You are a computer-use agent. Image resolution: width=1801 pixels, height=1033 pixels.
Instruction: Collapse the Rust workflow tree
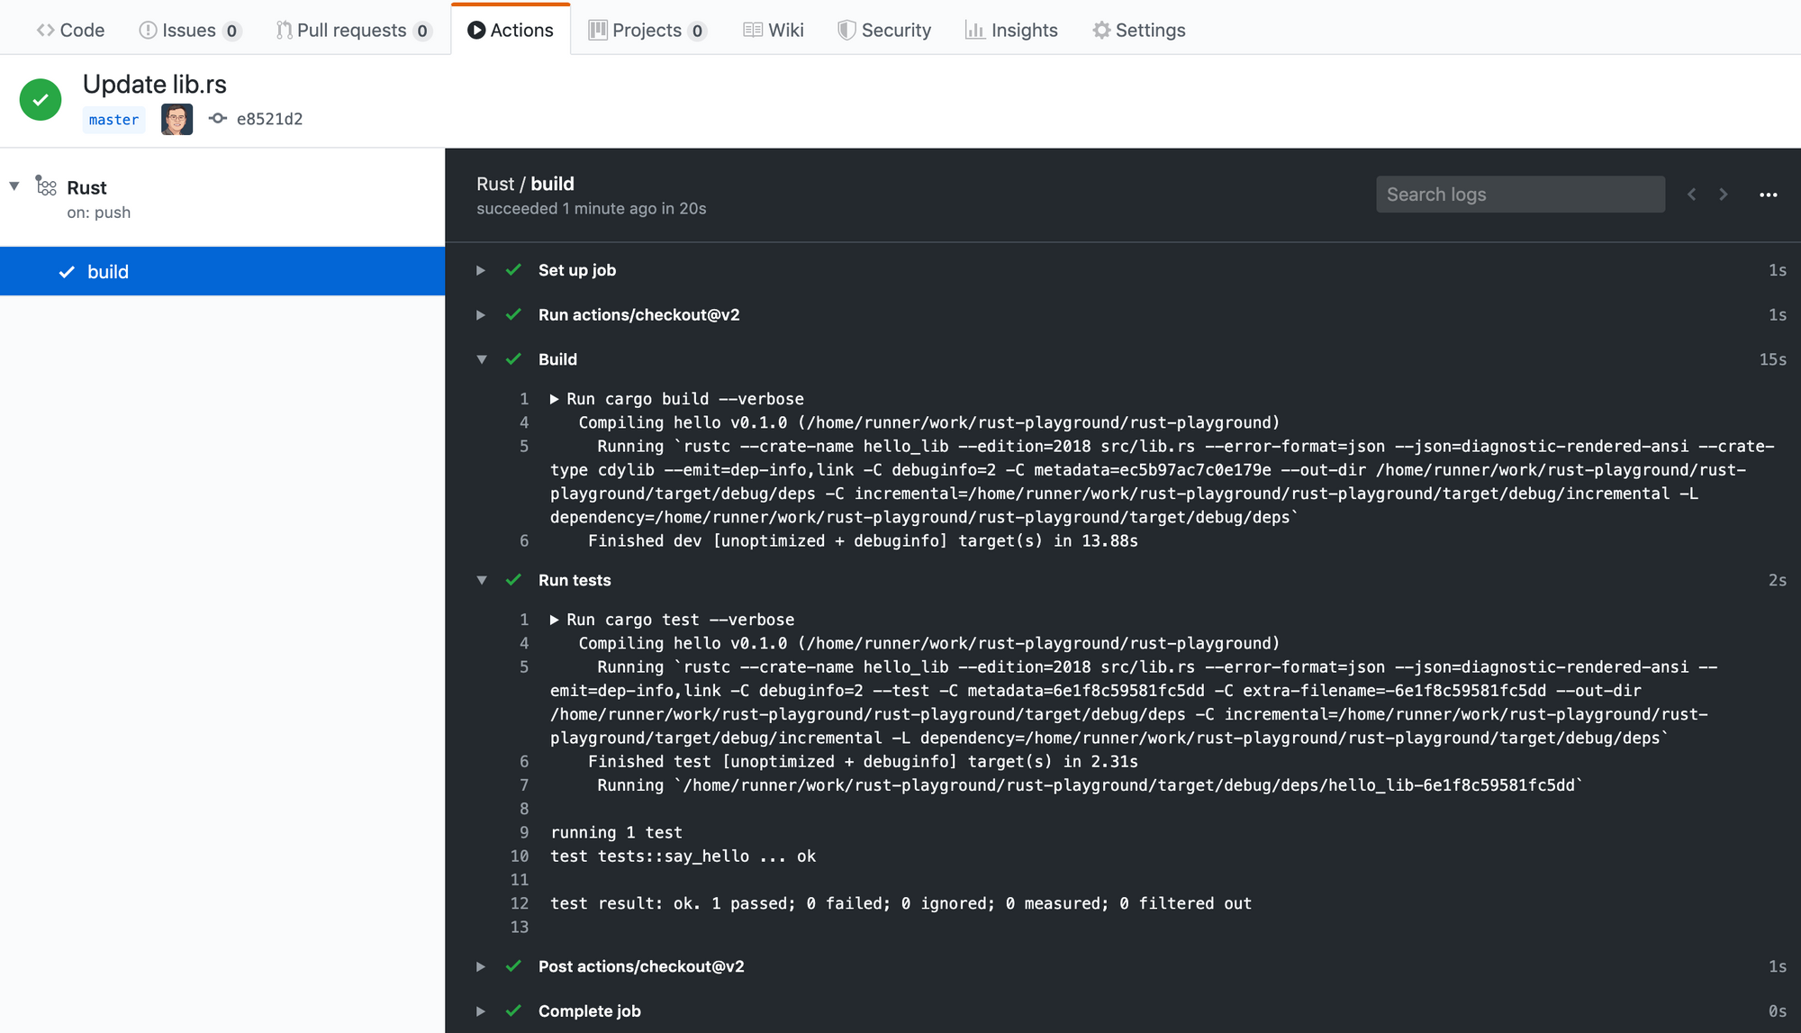(x=14, y=186)
